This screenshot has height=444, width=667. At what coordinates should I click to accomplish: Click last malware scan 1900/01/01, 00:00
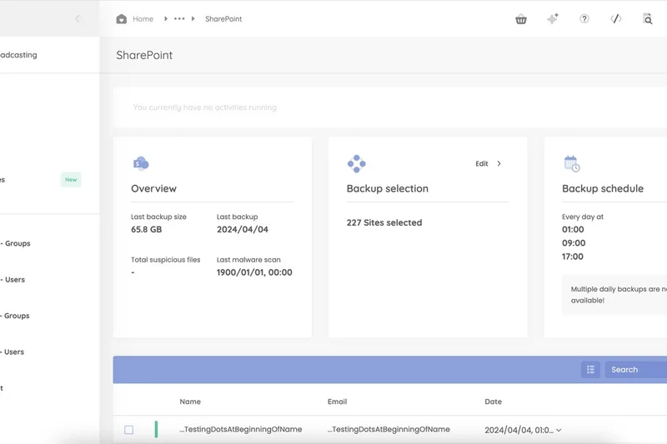[x=254, y=272]
